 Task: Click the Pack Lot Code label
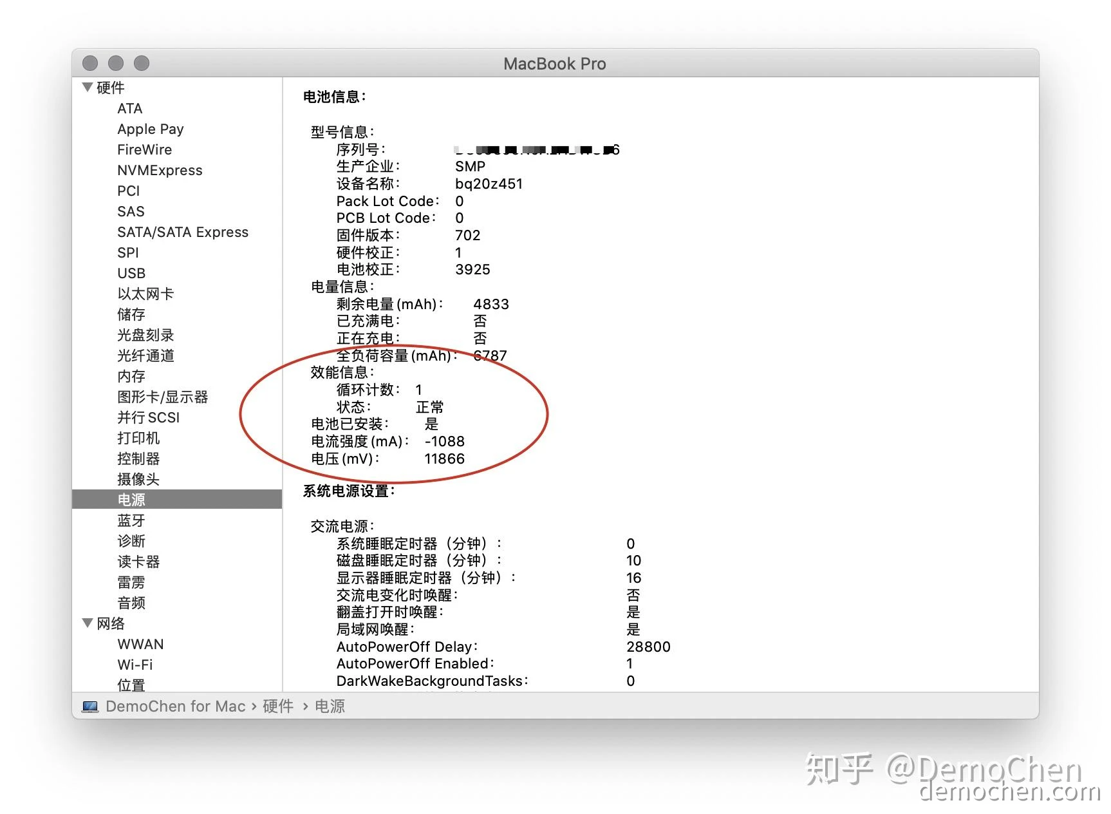tap(387, 201)
